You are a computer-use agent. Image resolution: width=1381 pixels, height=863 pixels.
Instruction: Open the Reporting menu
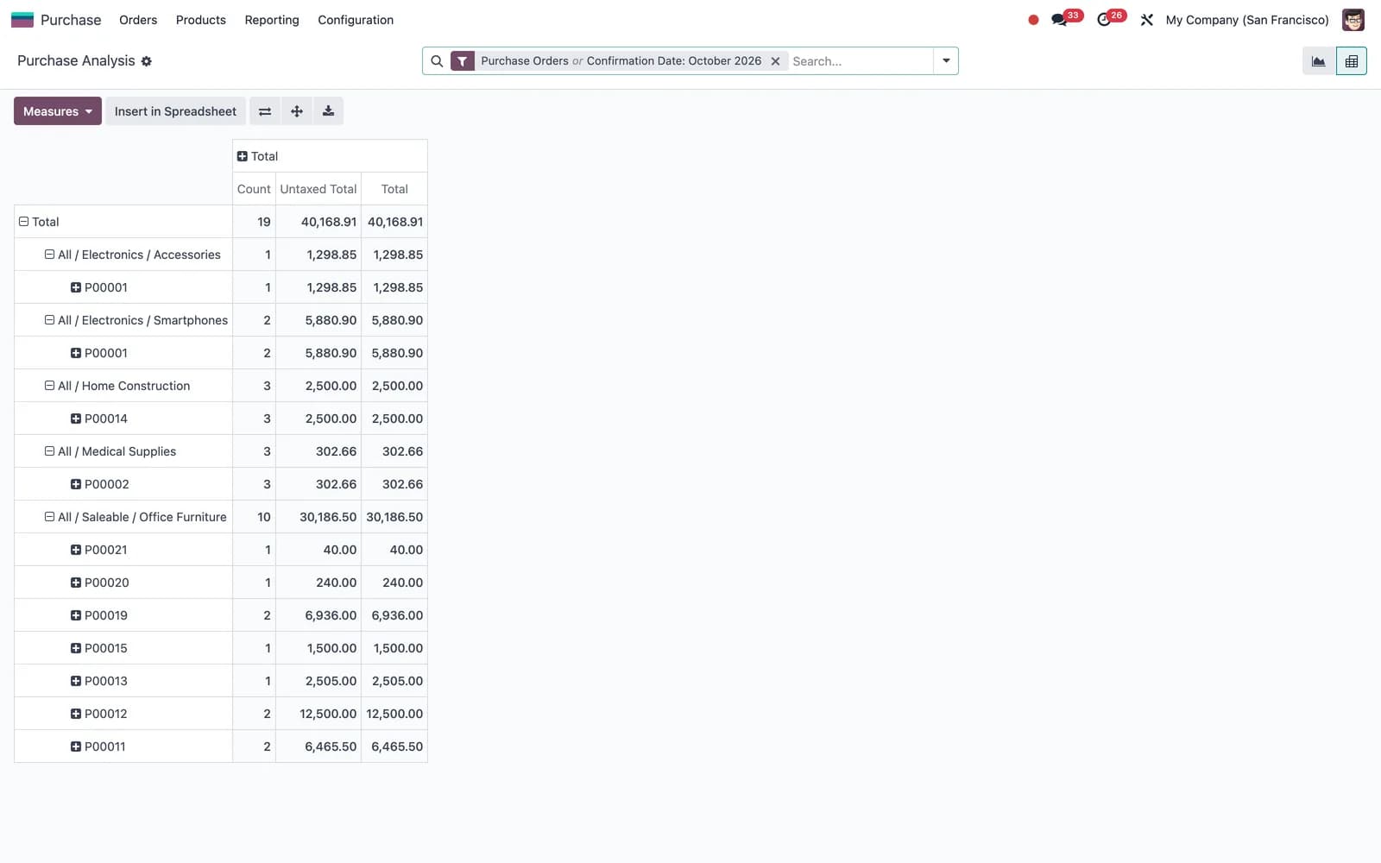coord(272,20)
